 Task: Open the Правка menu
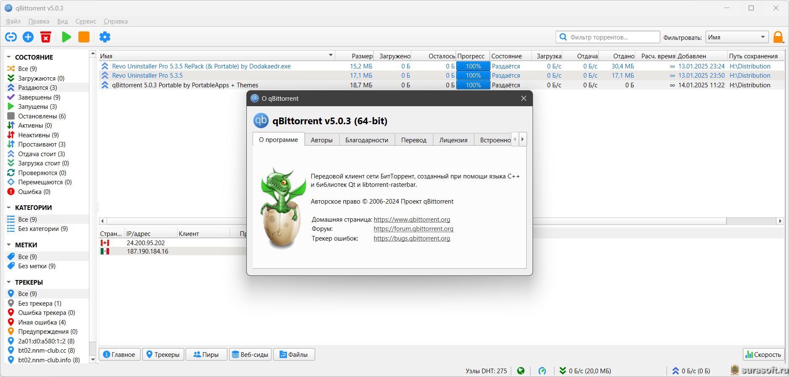(39, 21)
